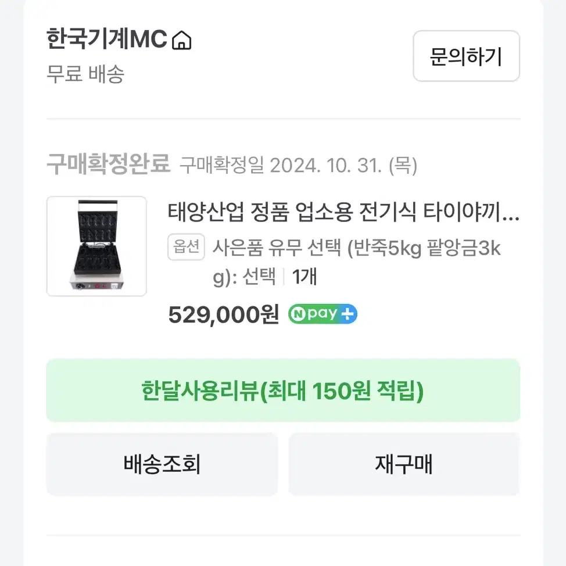Tap the 재구매 repurchase button
Screen dimensions: 566x566
tap(404, 464)
